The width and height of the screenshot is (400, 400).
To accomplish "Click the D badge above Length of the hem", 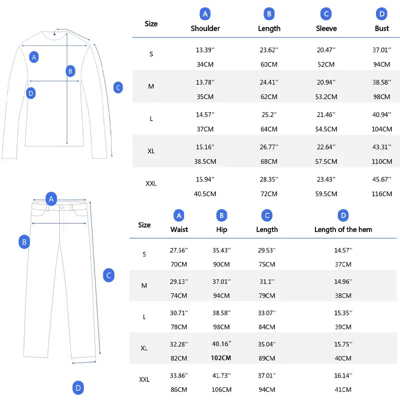I will point(343,215).
